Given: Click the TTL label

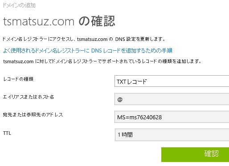Looking at the screenshot, I should (7, 133).
